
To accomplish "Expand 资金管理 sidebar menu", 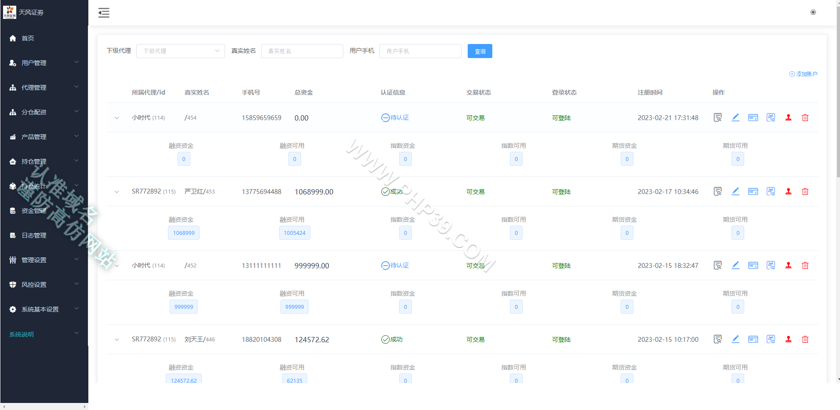I will 44,211.
